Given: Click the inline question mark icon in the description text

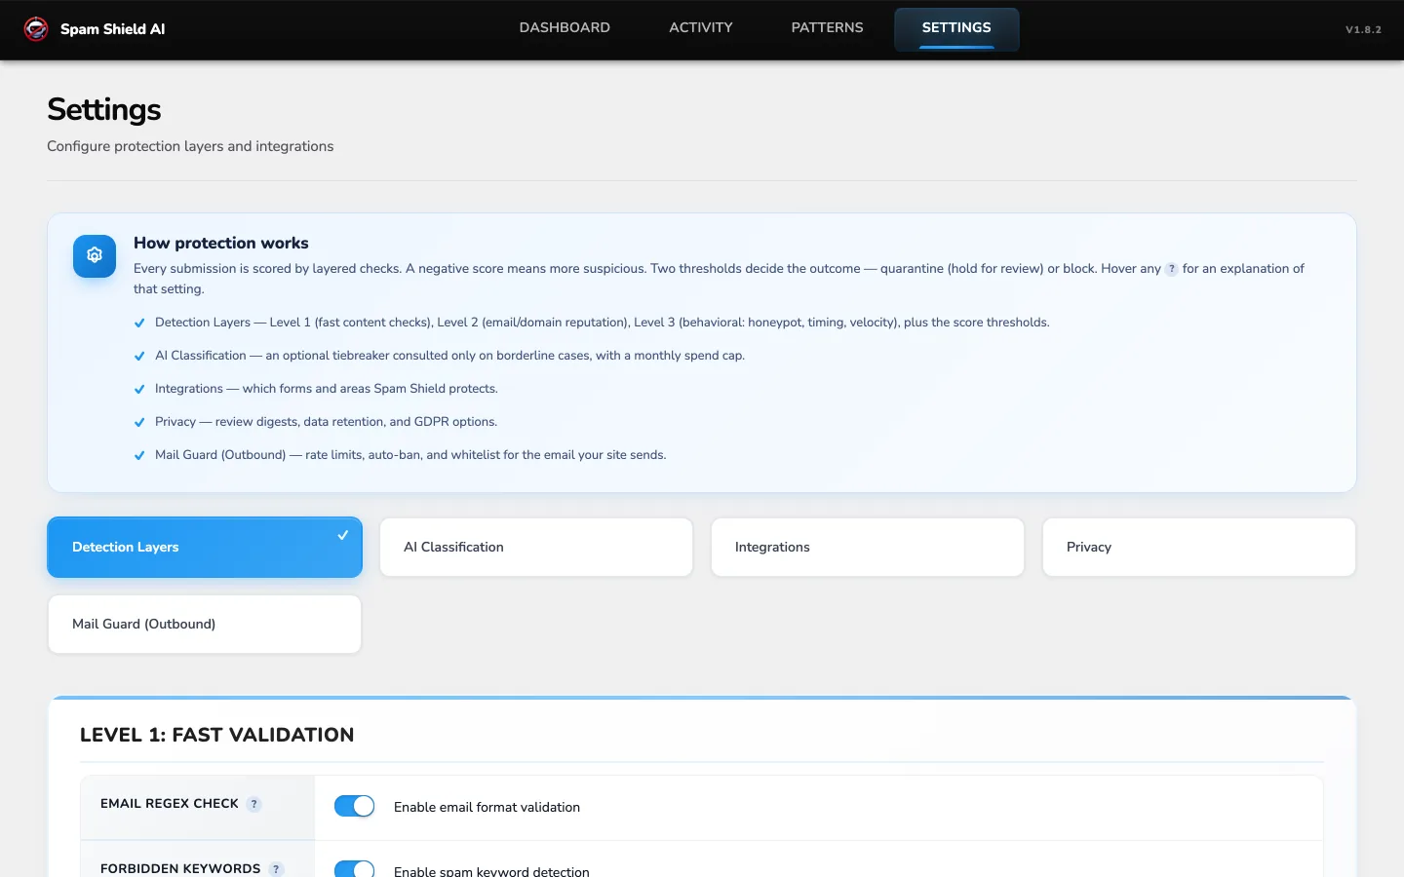Looking at the screenshot, I should (1172, 269).
